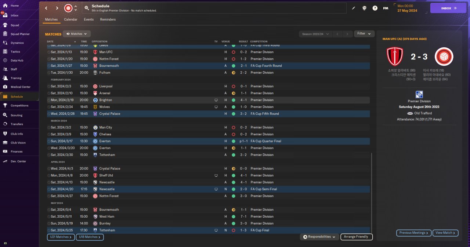Open the Competitions trophy icon
This screenshot has width=470, height=247.
click(x=5, y=105)
